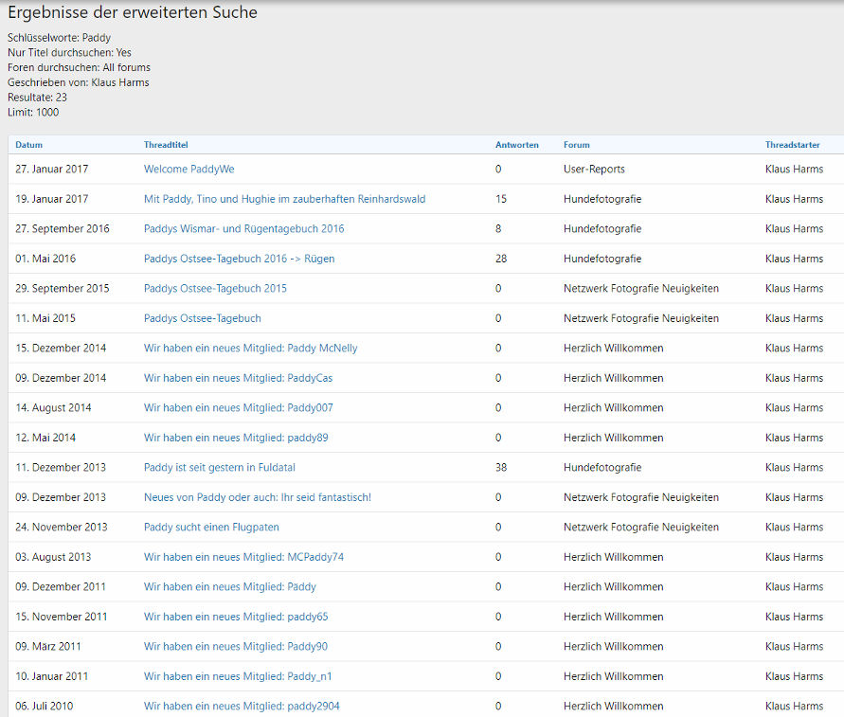844x717 pixels.
Task: Open 'Paddys Ostsee-Tagebuch 2015' thread
Action: pyautogui.click(x=215, y=289)
